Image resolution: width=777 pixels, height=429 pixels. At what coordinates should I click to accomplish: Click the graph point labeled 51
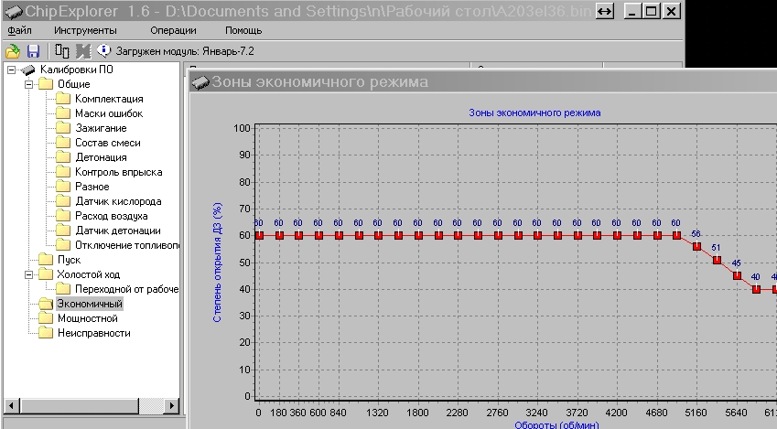[717, 260]
